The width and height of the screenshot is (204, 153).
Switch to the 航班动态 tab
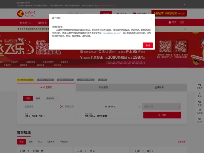[159, 88]
